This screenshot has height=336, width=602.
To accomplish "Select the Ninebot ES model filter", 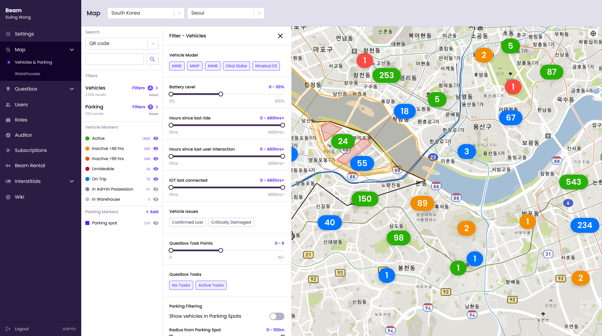I will coord(266,66).
